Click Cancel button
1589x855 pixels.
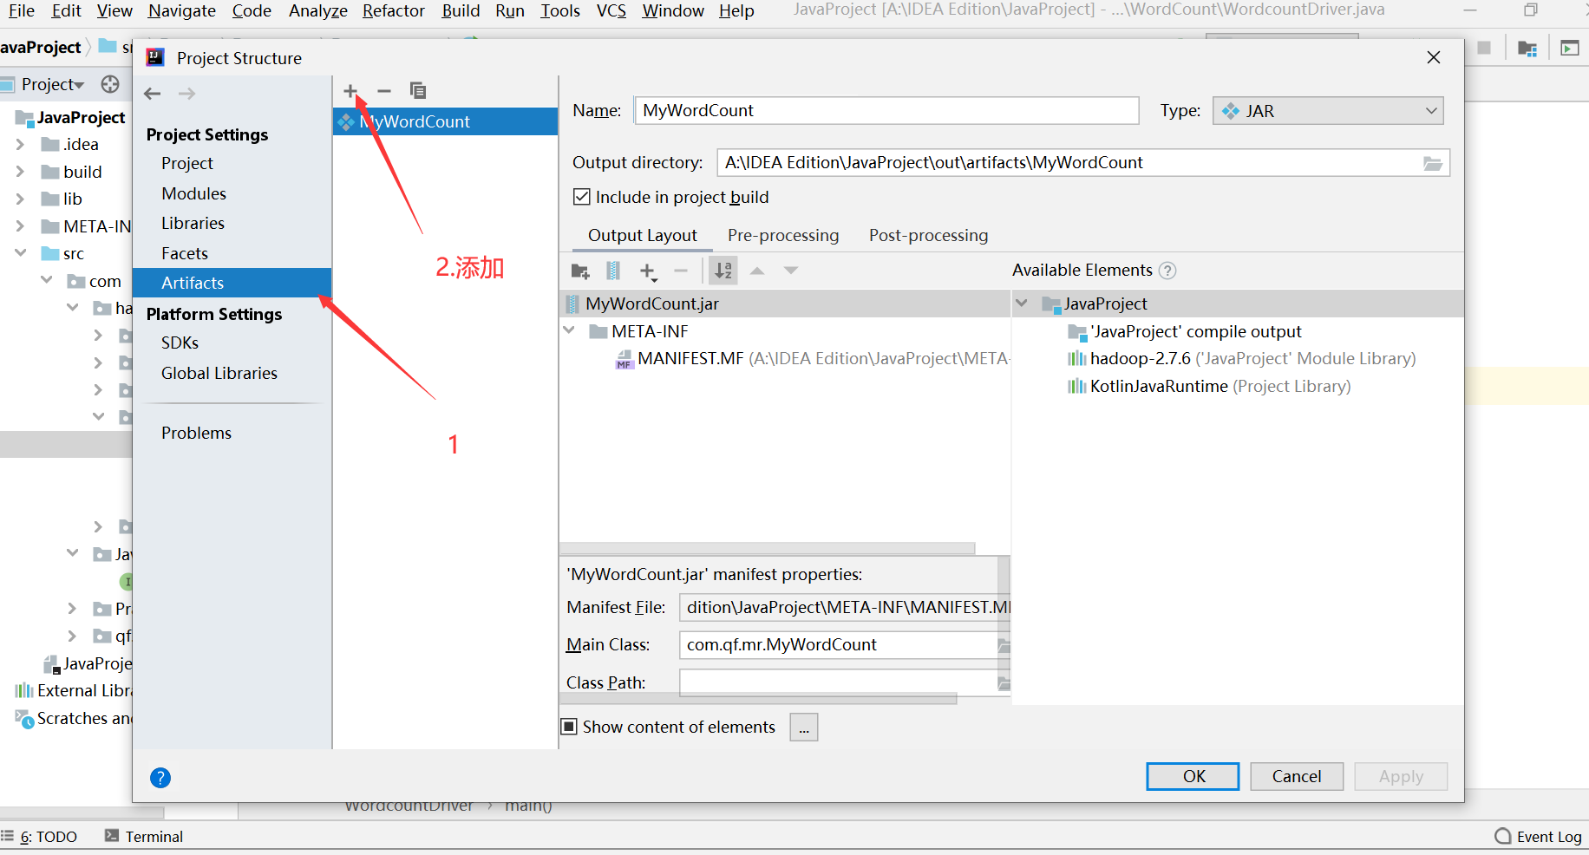click(x=1297, y=776)
